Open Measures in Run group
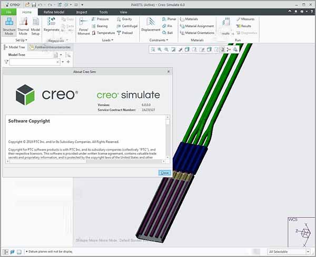The width and height of the screenshot is (316, 257). [x=245, y=19]
